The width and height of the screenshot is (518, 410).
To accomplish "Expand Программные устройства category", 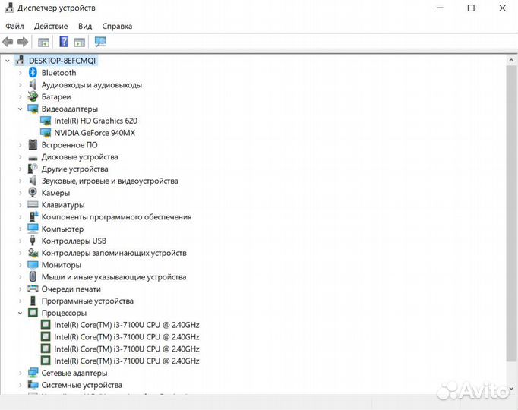I will tap(21, 301).
